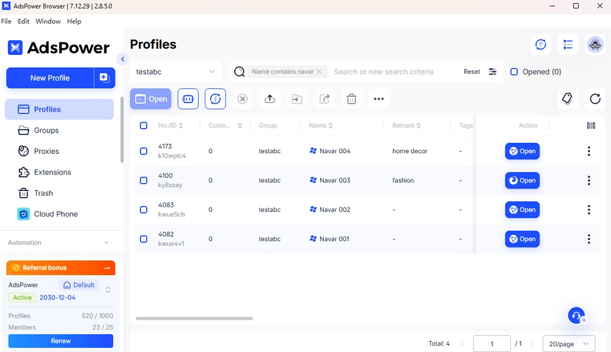Check the box for profile 4173
Image resolution: width=611 pixels, height=352 pixels.
point(144,151)
